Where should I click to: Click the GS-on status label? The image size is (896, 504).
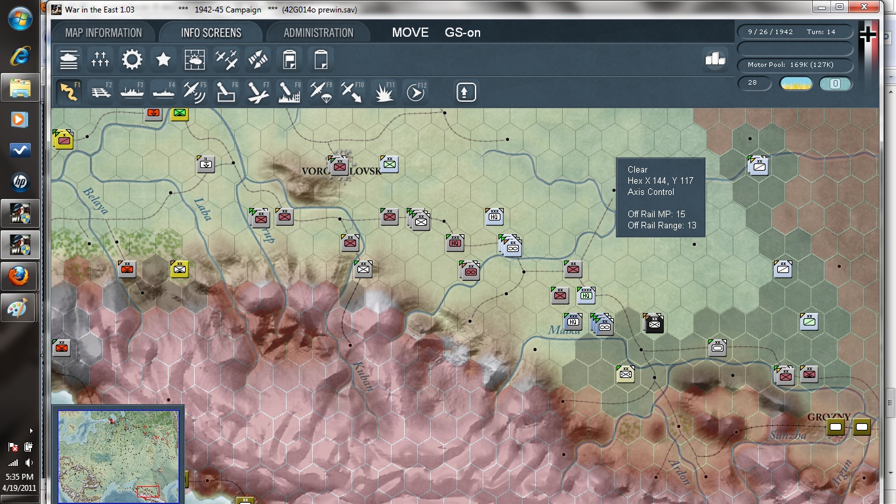click(x=463, y=33)
